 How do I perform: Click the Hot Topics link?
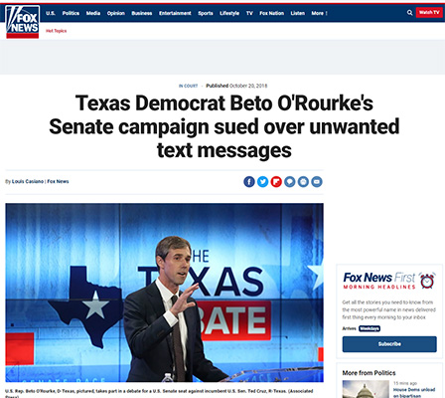click(56, 31)
